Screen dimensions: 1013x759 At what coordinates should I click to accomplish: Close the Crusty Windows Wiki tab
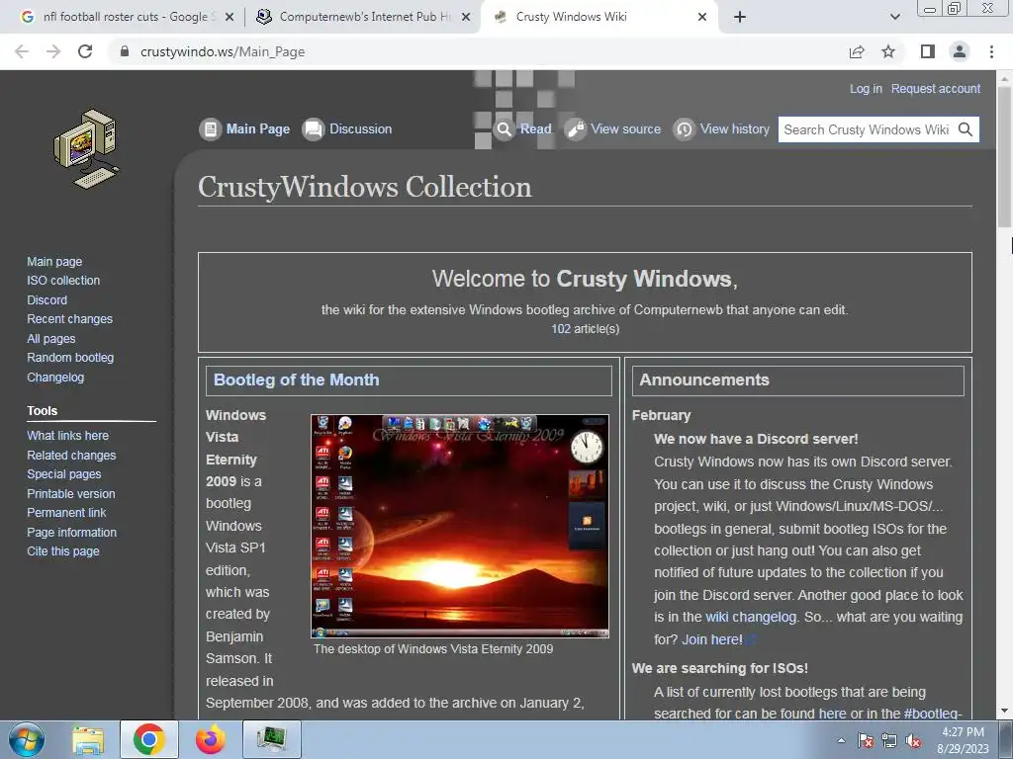click(702, 17)
